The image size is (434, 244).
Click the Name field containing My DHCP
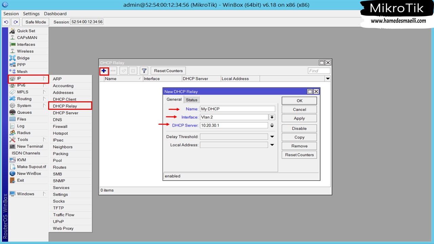(237, 109)
